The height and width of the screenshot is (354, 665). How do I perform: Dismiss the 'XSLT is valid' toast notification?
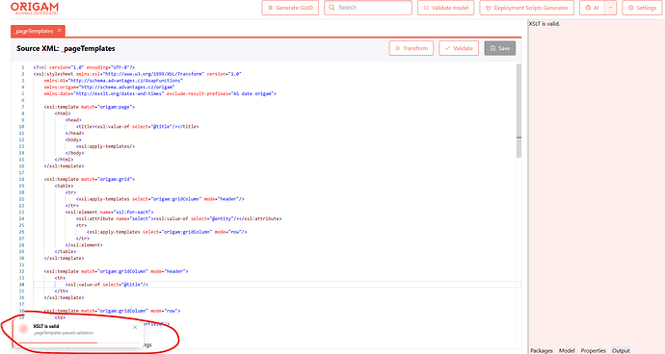pyautogui.click(x=135, y=327)
